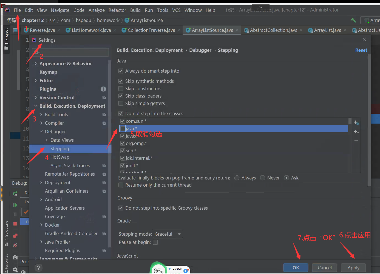The image size is (380, 274).
Task: Disable Skip synthetic methods
Action: tap(121, 81)
